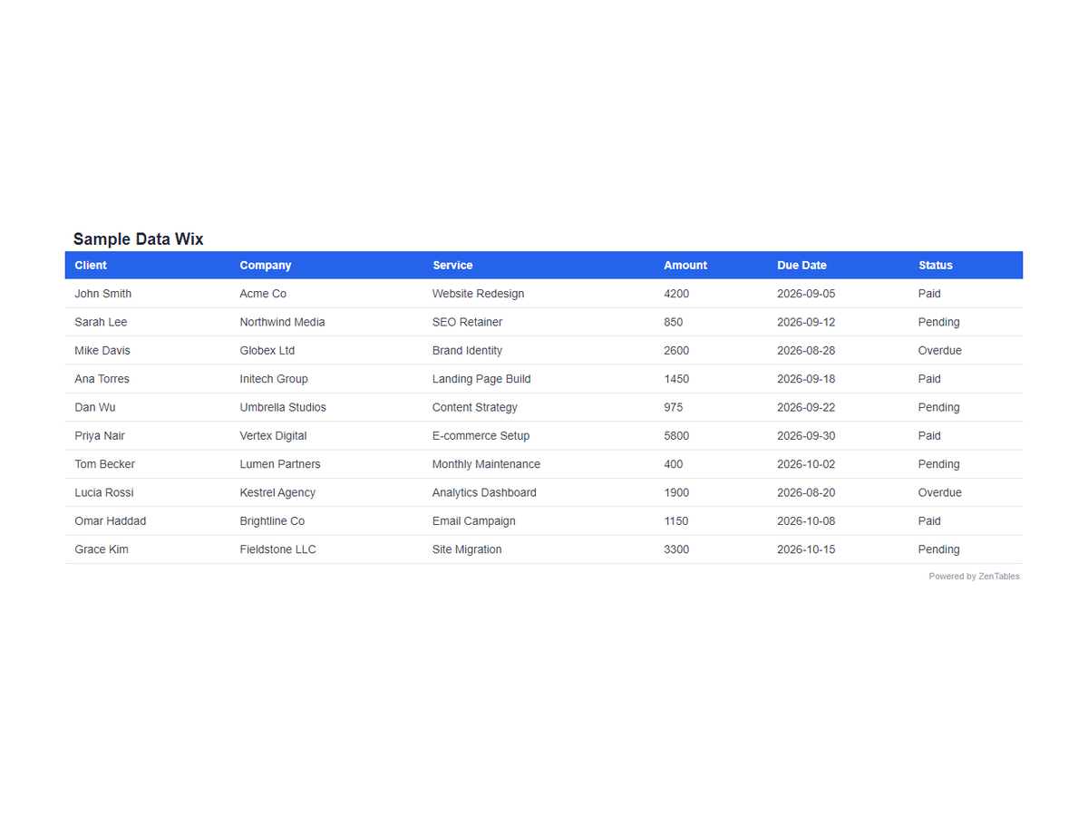The height and width of the screenshot is (816, 1088).
Task: Click the Kestrel Agency company cell
Action: click(x=277, y=492)
